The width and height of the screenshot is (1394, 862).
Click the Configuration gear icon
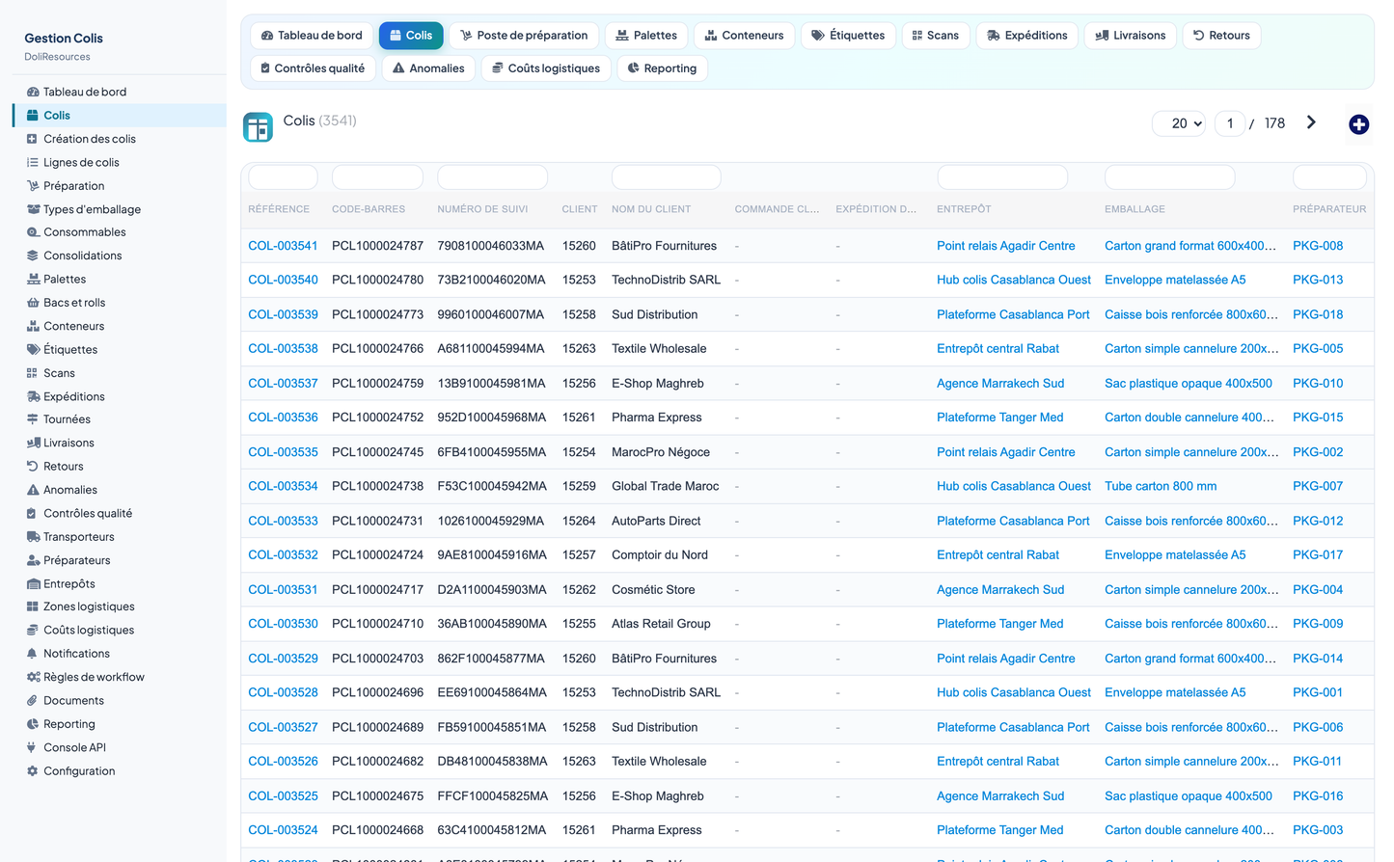(x=33, y=771)
